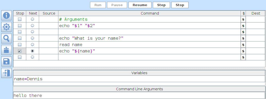Click the exit door icon in sidebar
Image resolution: width=266 pixels, height=99 pixels.
6,73
